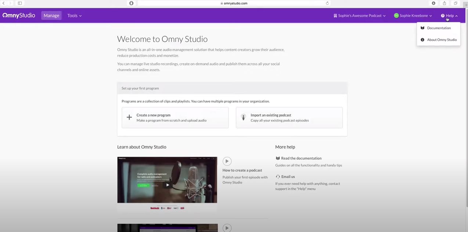This screenshot has height=232, width=468.
Task: Click play icon beside the second tutorial video
Action: click(227, 228)
